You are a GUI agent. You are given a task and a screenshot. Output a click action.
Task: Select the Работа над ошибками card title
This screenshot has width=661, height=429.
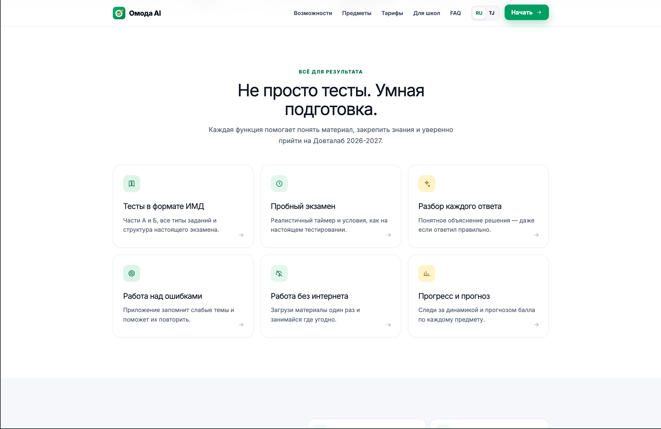[x=162, y=296]
